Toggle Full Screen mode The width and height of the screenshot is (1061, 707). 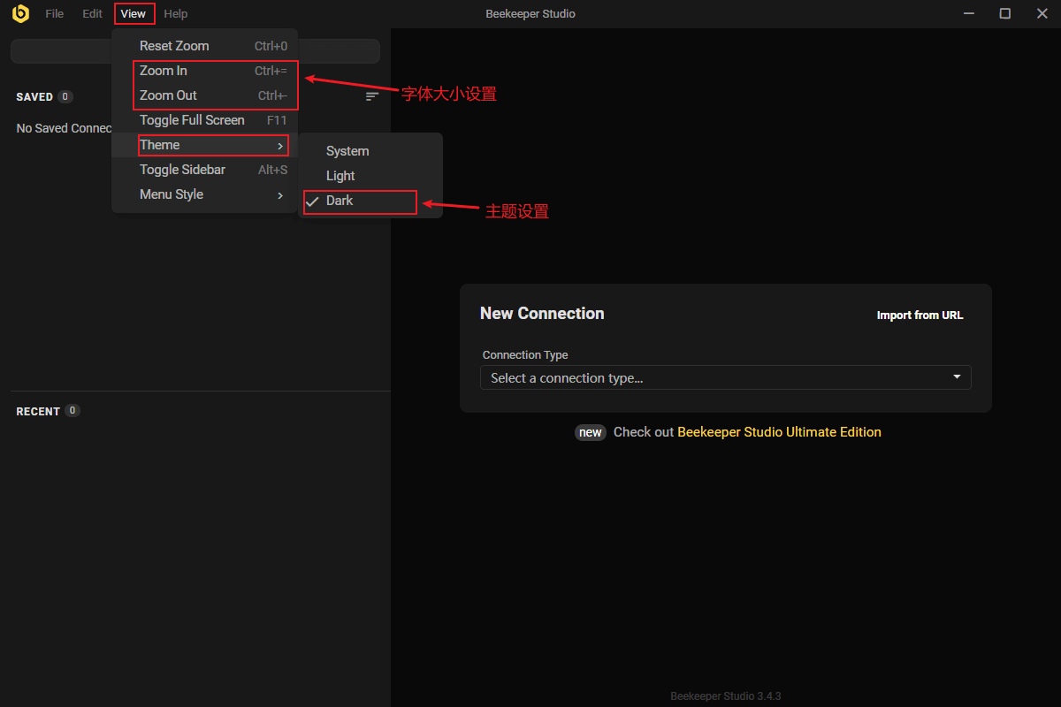point(192,120)
